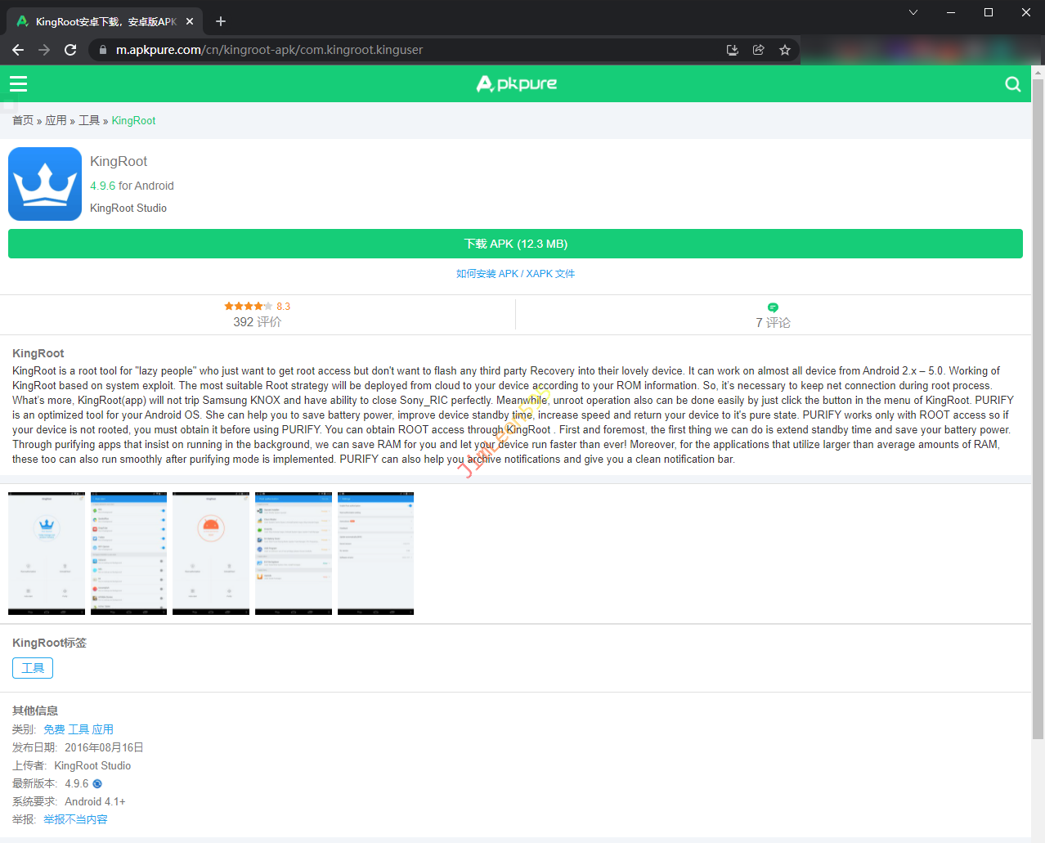
Task: Click the KingRoot crown app icon
Action: click(x=45, y=184)
